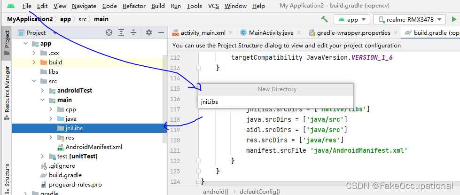This screenshot has height=195, width=460.
Task: Open the VCS menu
Action: pyautogui.click(x=213, y=6)
